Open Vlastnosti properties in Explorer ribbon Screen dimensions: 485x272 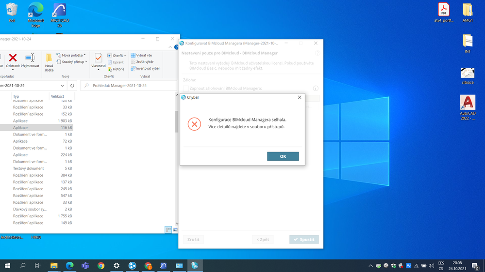click(x=99, y=61)
